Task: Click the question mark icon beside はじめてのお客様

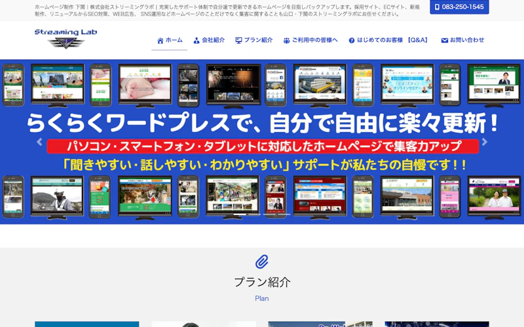Action: click(352, 41)
